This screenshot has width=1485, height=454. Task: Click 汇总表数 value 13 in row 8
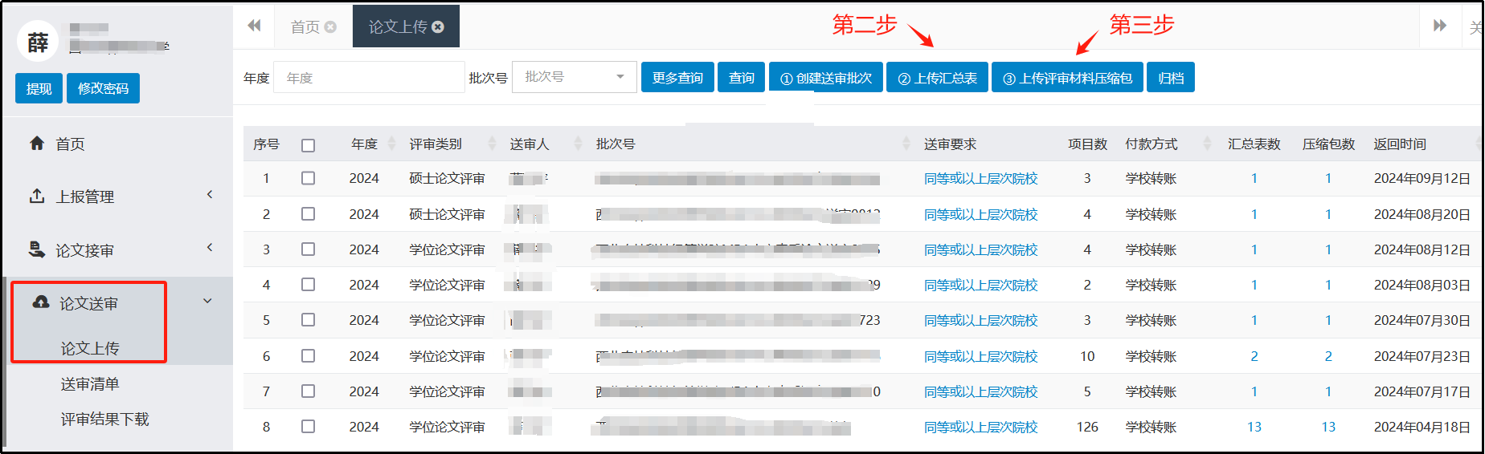[1254, 428]
